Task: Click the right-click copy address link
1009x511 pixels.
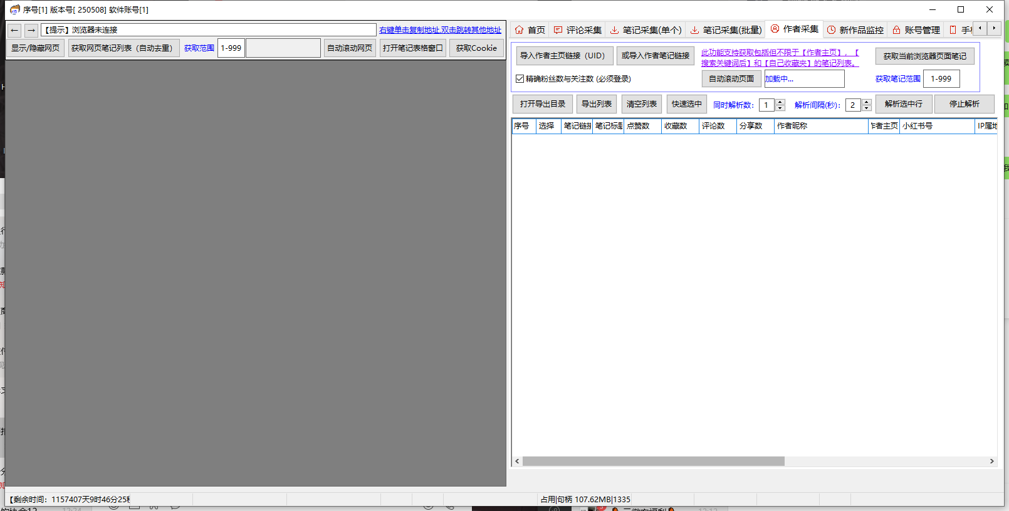Action: coord(440,30)
